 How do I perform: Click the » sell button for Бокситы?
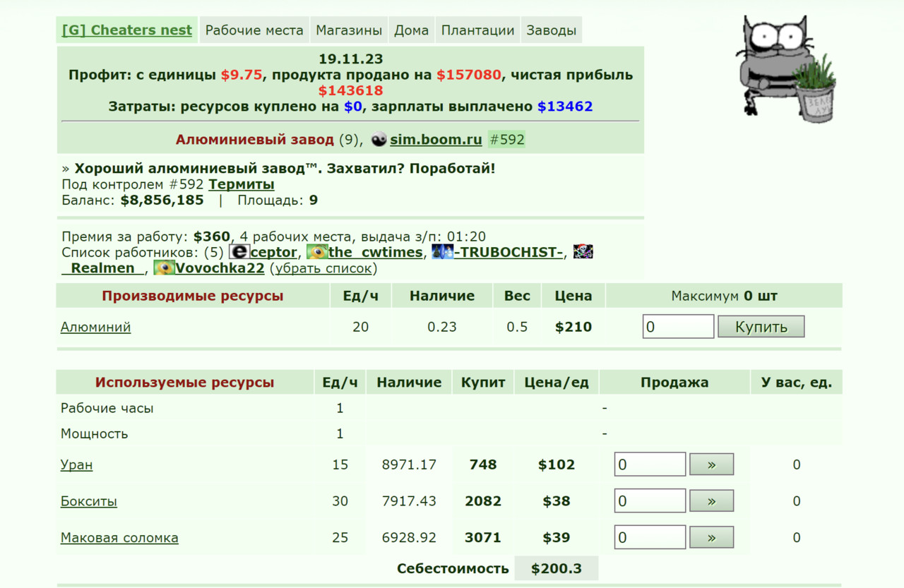pos(711,501)
